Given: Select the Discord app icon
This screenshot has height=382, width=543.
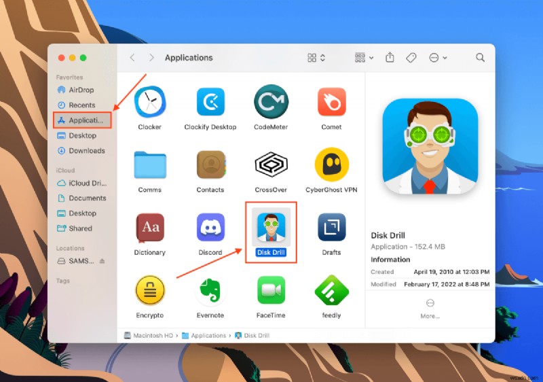Looking at the screenshot, I should pyautogui.click(x=210, y=228).
